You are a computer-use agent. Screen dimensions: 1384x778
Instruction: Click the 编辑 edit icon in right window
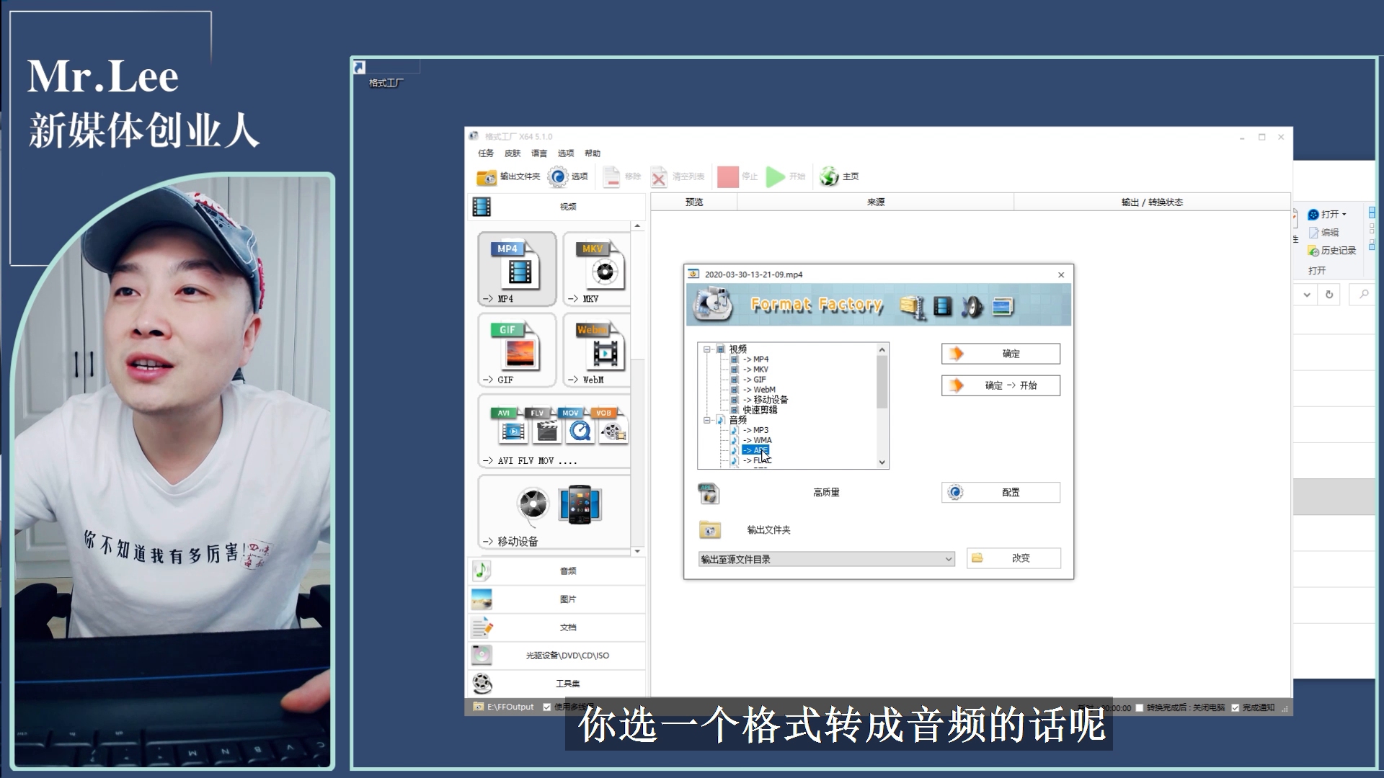(1313, 233)
